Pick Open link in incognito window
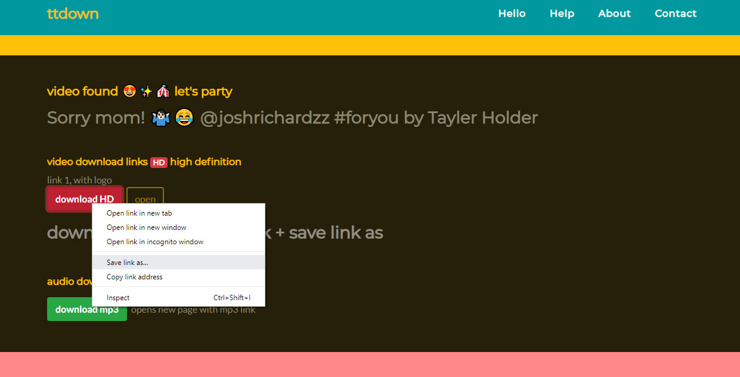 (x=154, y=242)
